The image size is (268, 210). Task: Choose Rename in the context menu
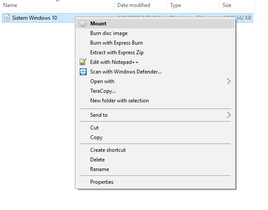tap(155, 169)
